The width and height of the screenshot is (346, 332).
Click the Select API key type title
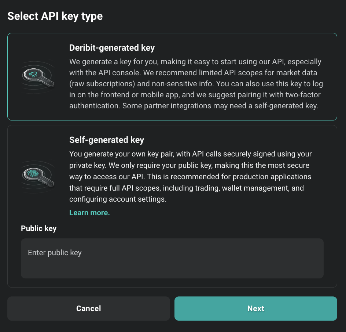[55, 16]
